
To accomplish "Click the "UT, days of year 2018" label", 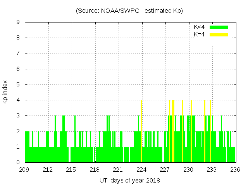I will [x=129, y=180].
